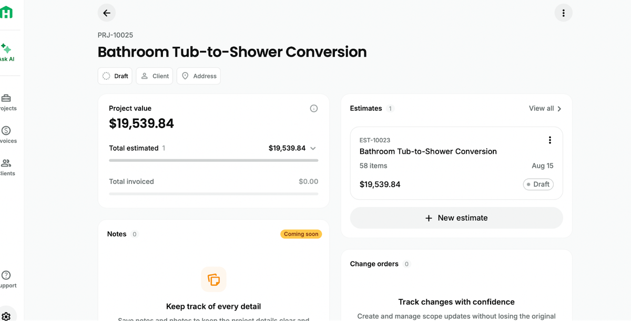The width and height of the screenshot is (631, 321).
Task: Open the Ask AI sparkle icon
Action: click(x=6, y=49)
